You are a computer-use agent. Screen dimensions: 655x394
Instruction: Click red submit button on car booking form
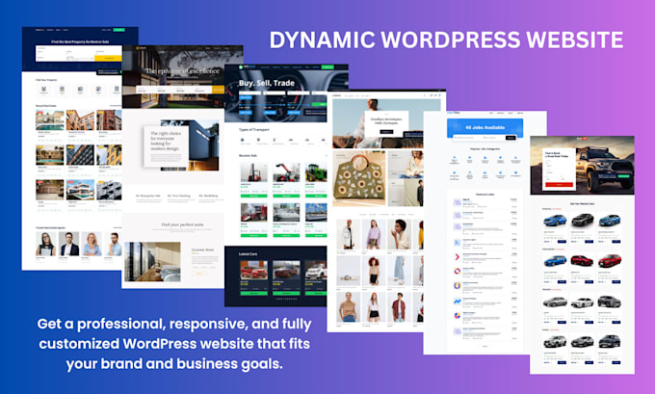coord(559,184)
